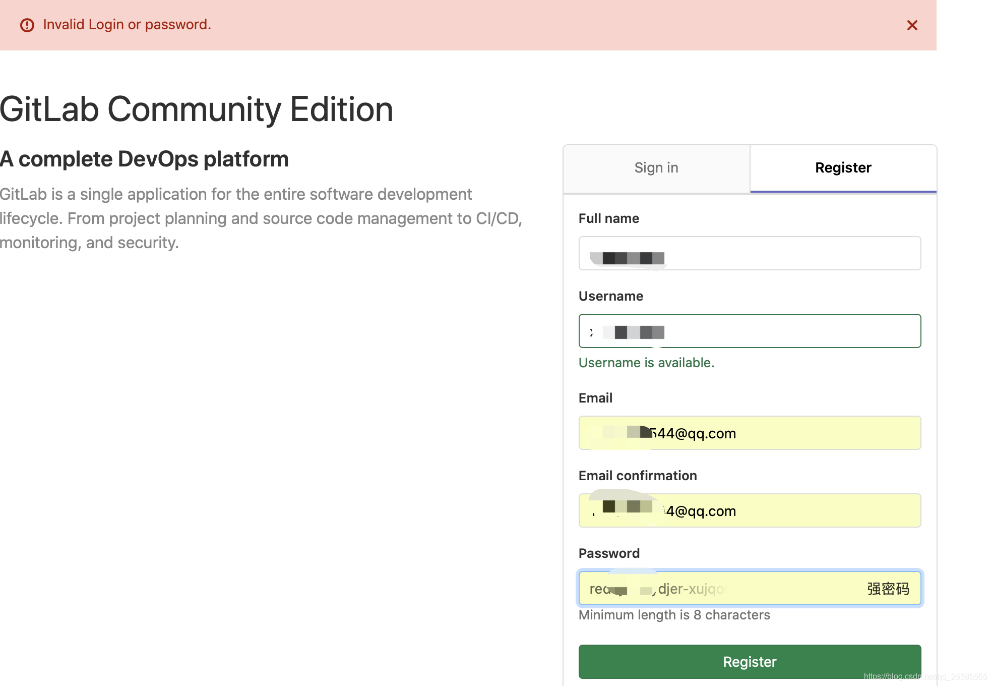Switch to the Sign in tab
Screen dimensions: 992x686
656,168
